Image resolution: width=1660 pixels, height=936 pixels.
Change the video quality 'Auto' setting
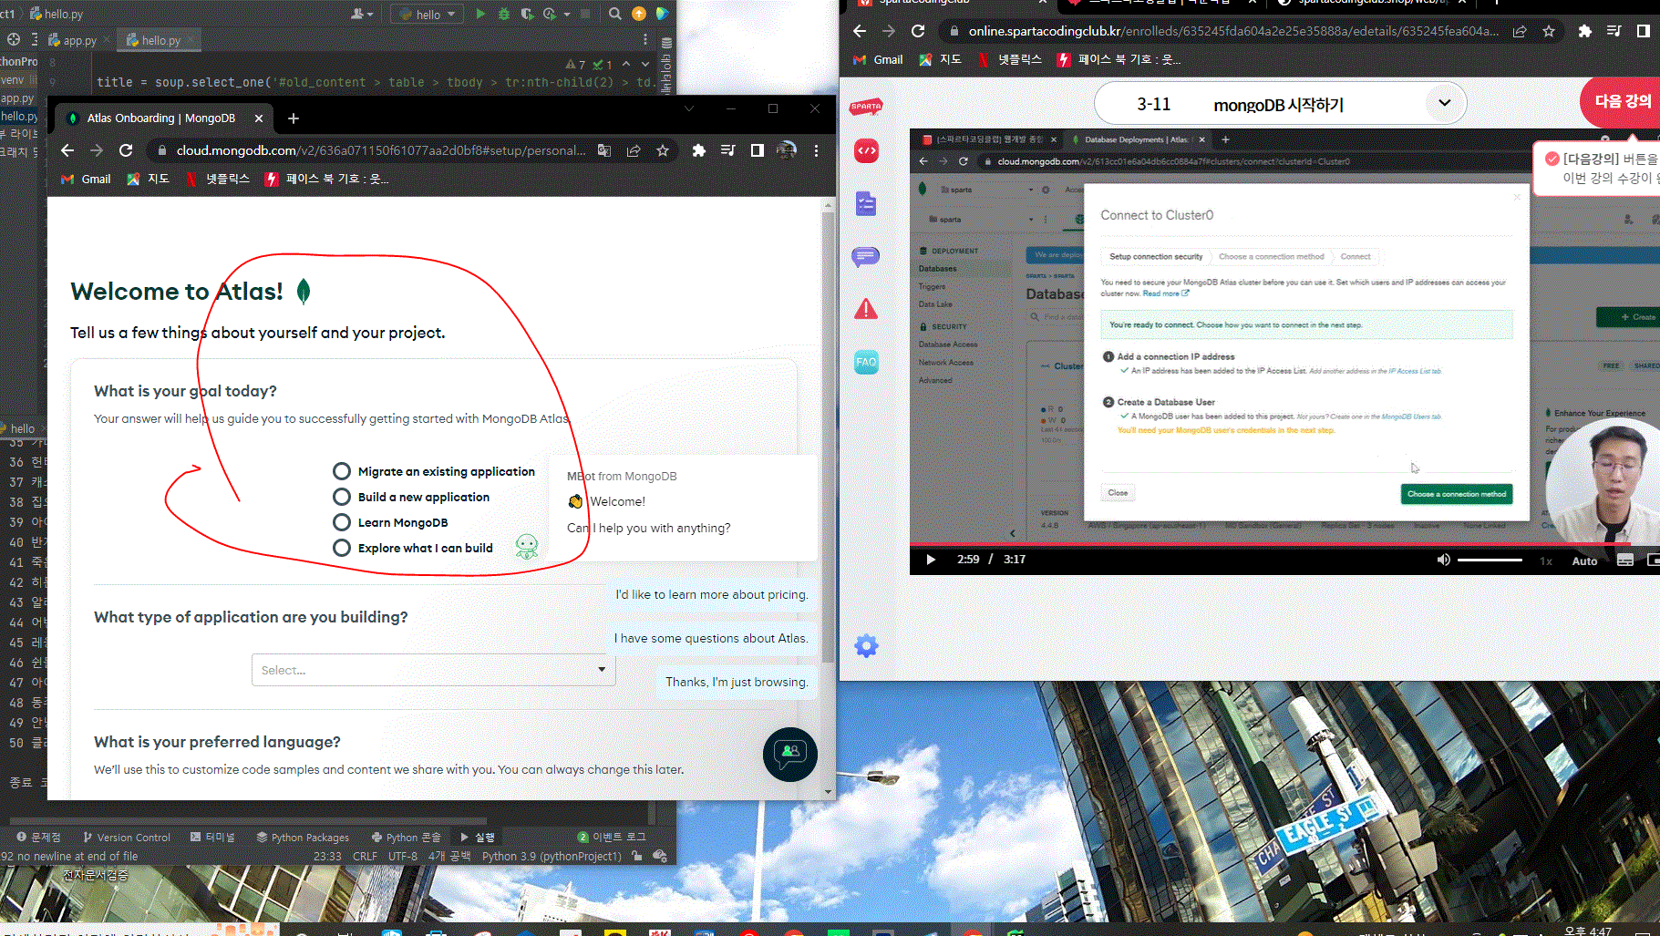coord(1584,561)
